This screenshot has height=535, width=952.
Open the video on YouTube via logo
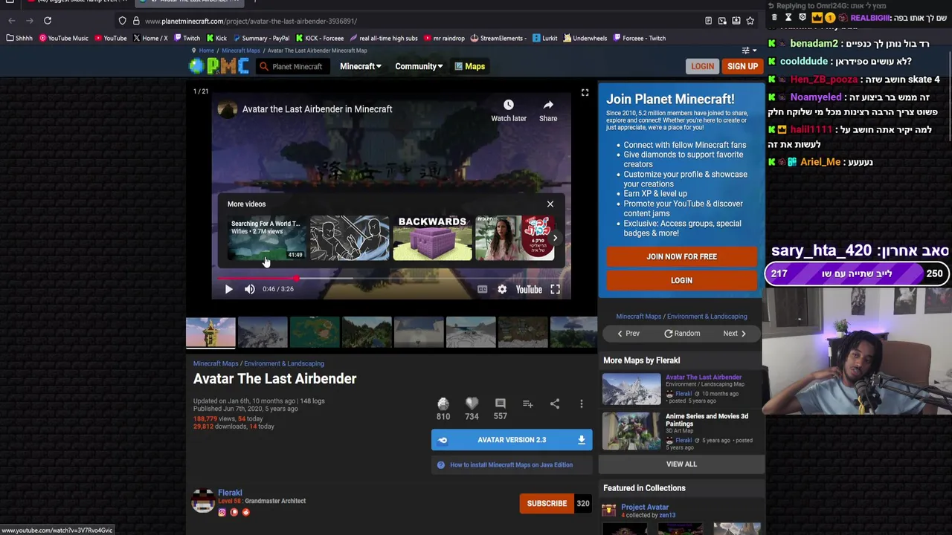pyautogui.click(x=529, y=289)
